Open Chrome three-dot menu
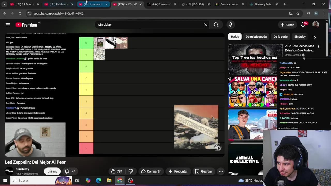Screen dimensions: 331x186 click(324, 13)
